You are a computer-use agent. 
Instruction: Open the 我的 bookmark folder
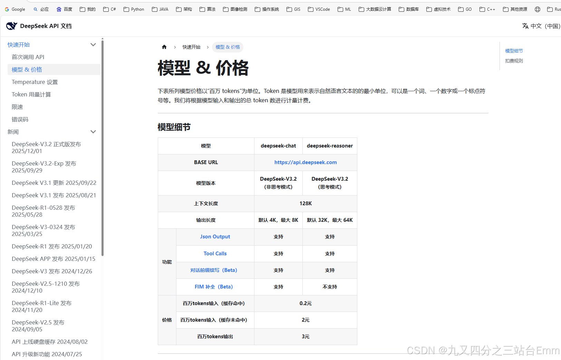click(88, 9)
